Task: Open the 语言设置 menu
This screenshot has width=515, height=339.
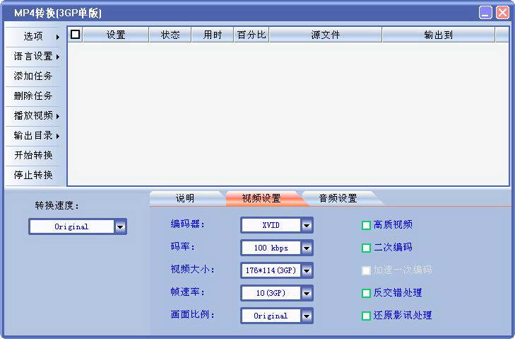Action: pos(32,57)
